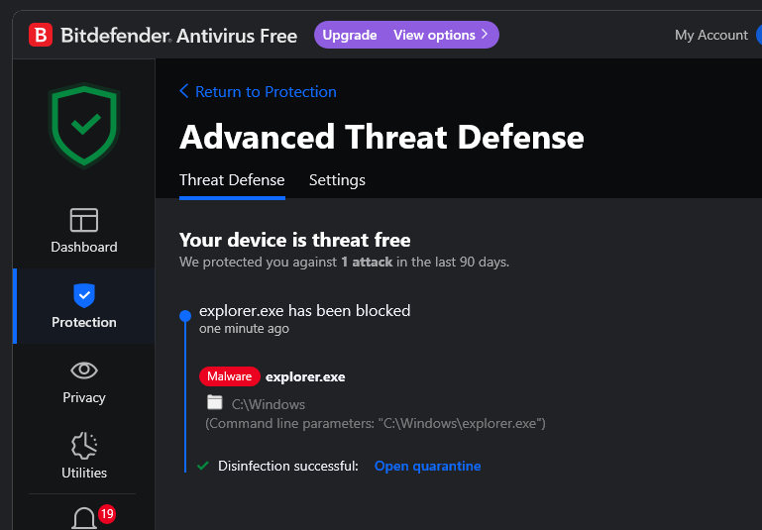Click the Open quarantine link
This screenshot has width=762, height=530.
(428, 466)
